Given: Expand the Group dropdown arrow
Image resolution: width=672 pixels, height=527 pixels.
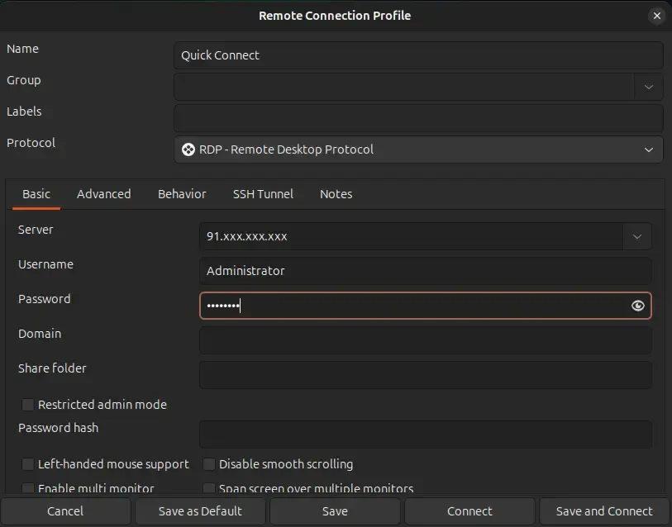Looking at the screenshot, I should pos(648,87).
